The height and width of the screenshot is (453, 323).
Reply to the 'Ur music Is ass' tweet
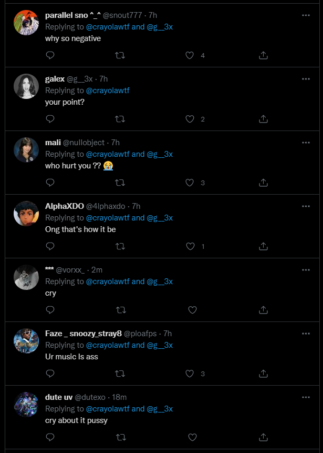tap(50, 374)
